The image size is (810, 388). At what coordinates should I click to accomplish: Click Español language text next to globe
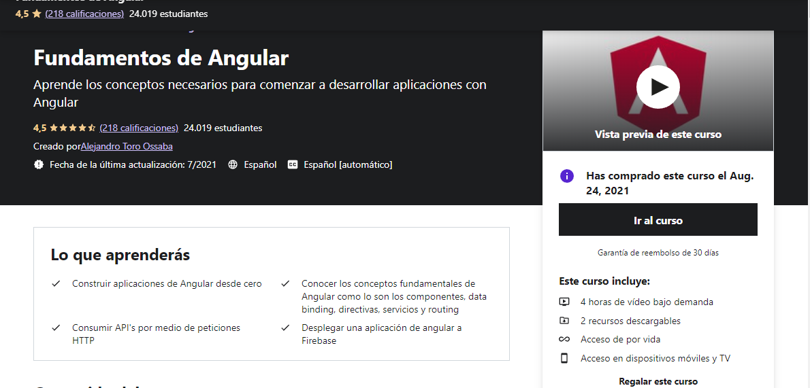[x=260, y=165]
